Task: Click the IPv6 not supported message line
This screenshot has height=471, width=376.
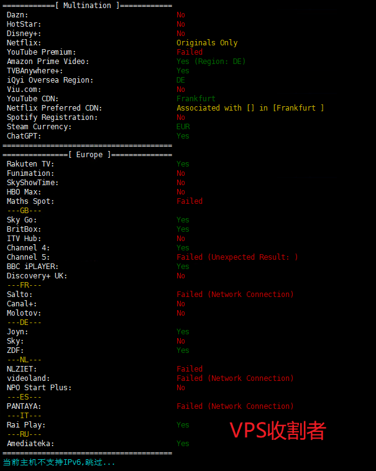Action: point(59,462)
